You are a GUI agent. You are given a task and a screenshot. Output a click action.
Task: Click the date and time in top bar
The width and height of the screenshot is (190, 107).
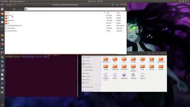(x=95, y=1)
